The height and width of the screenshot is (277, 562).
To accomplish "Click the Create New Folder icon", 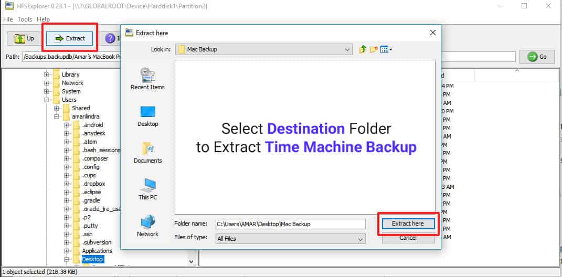I will [374, 49].
